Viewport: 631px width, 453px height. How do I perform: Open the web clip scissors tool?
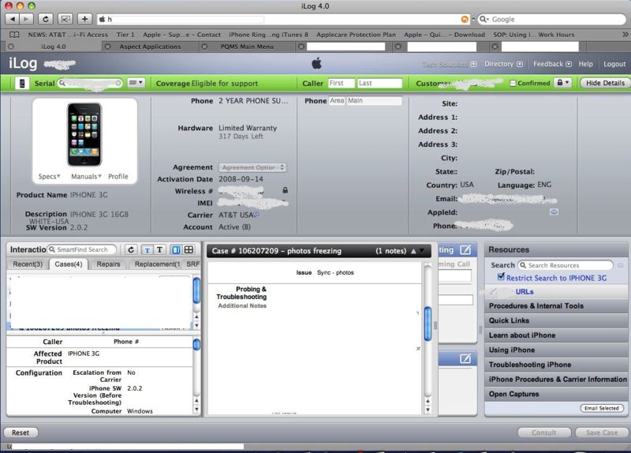[65, 19]
